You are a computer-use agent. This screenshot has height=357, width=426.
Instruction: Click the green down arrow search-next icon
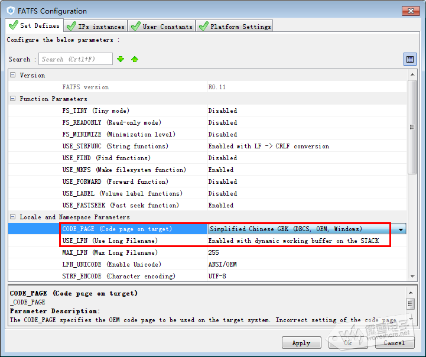point(121,59)
